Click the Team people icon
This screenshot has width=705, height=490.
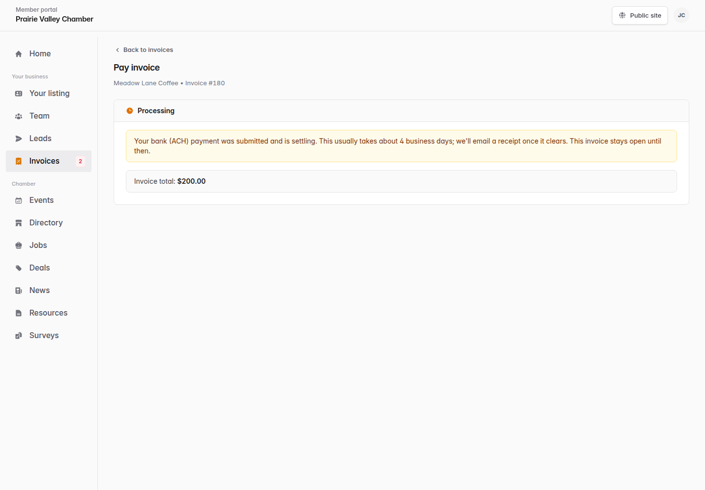(x=19, y=116)
